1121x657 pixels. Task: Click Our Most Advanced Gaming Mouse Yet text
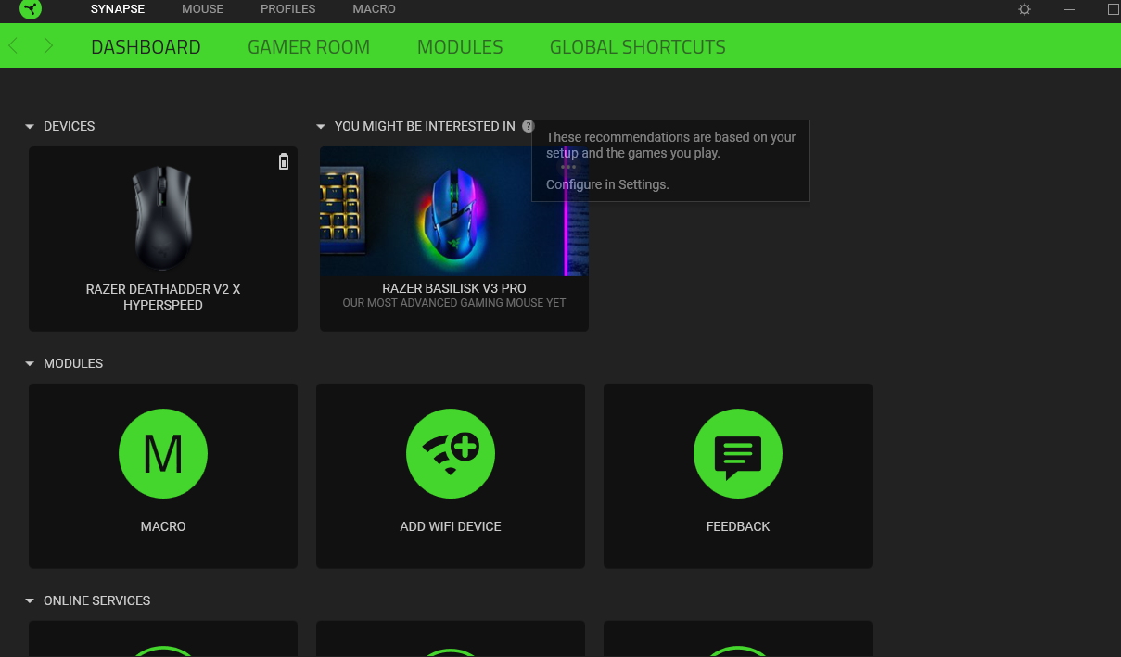pos(454,303)
